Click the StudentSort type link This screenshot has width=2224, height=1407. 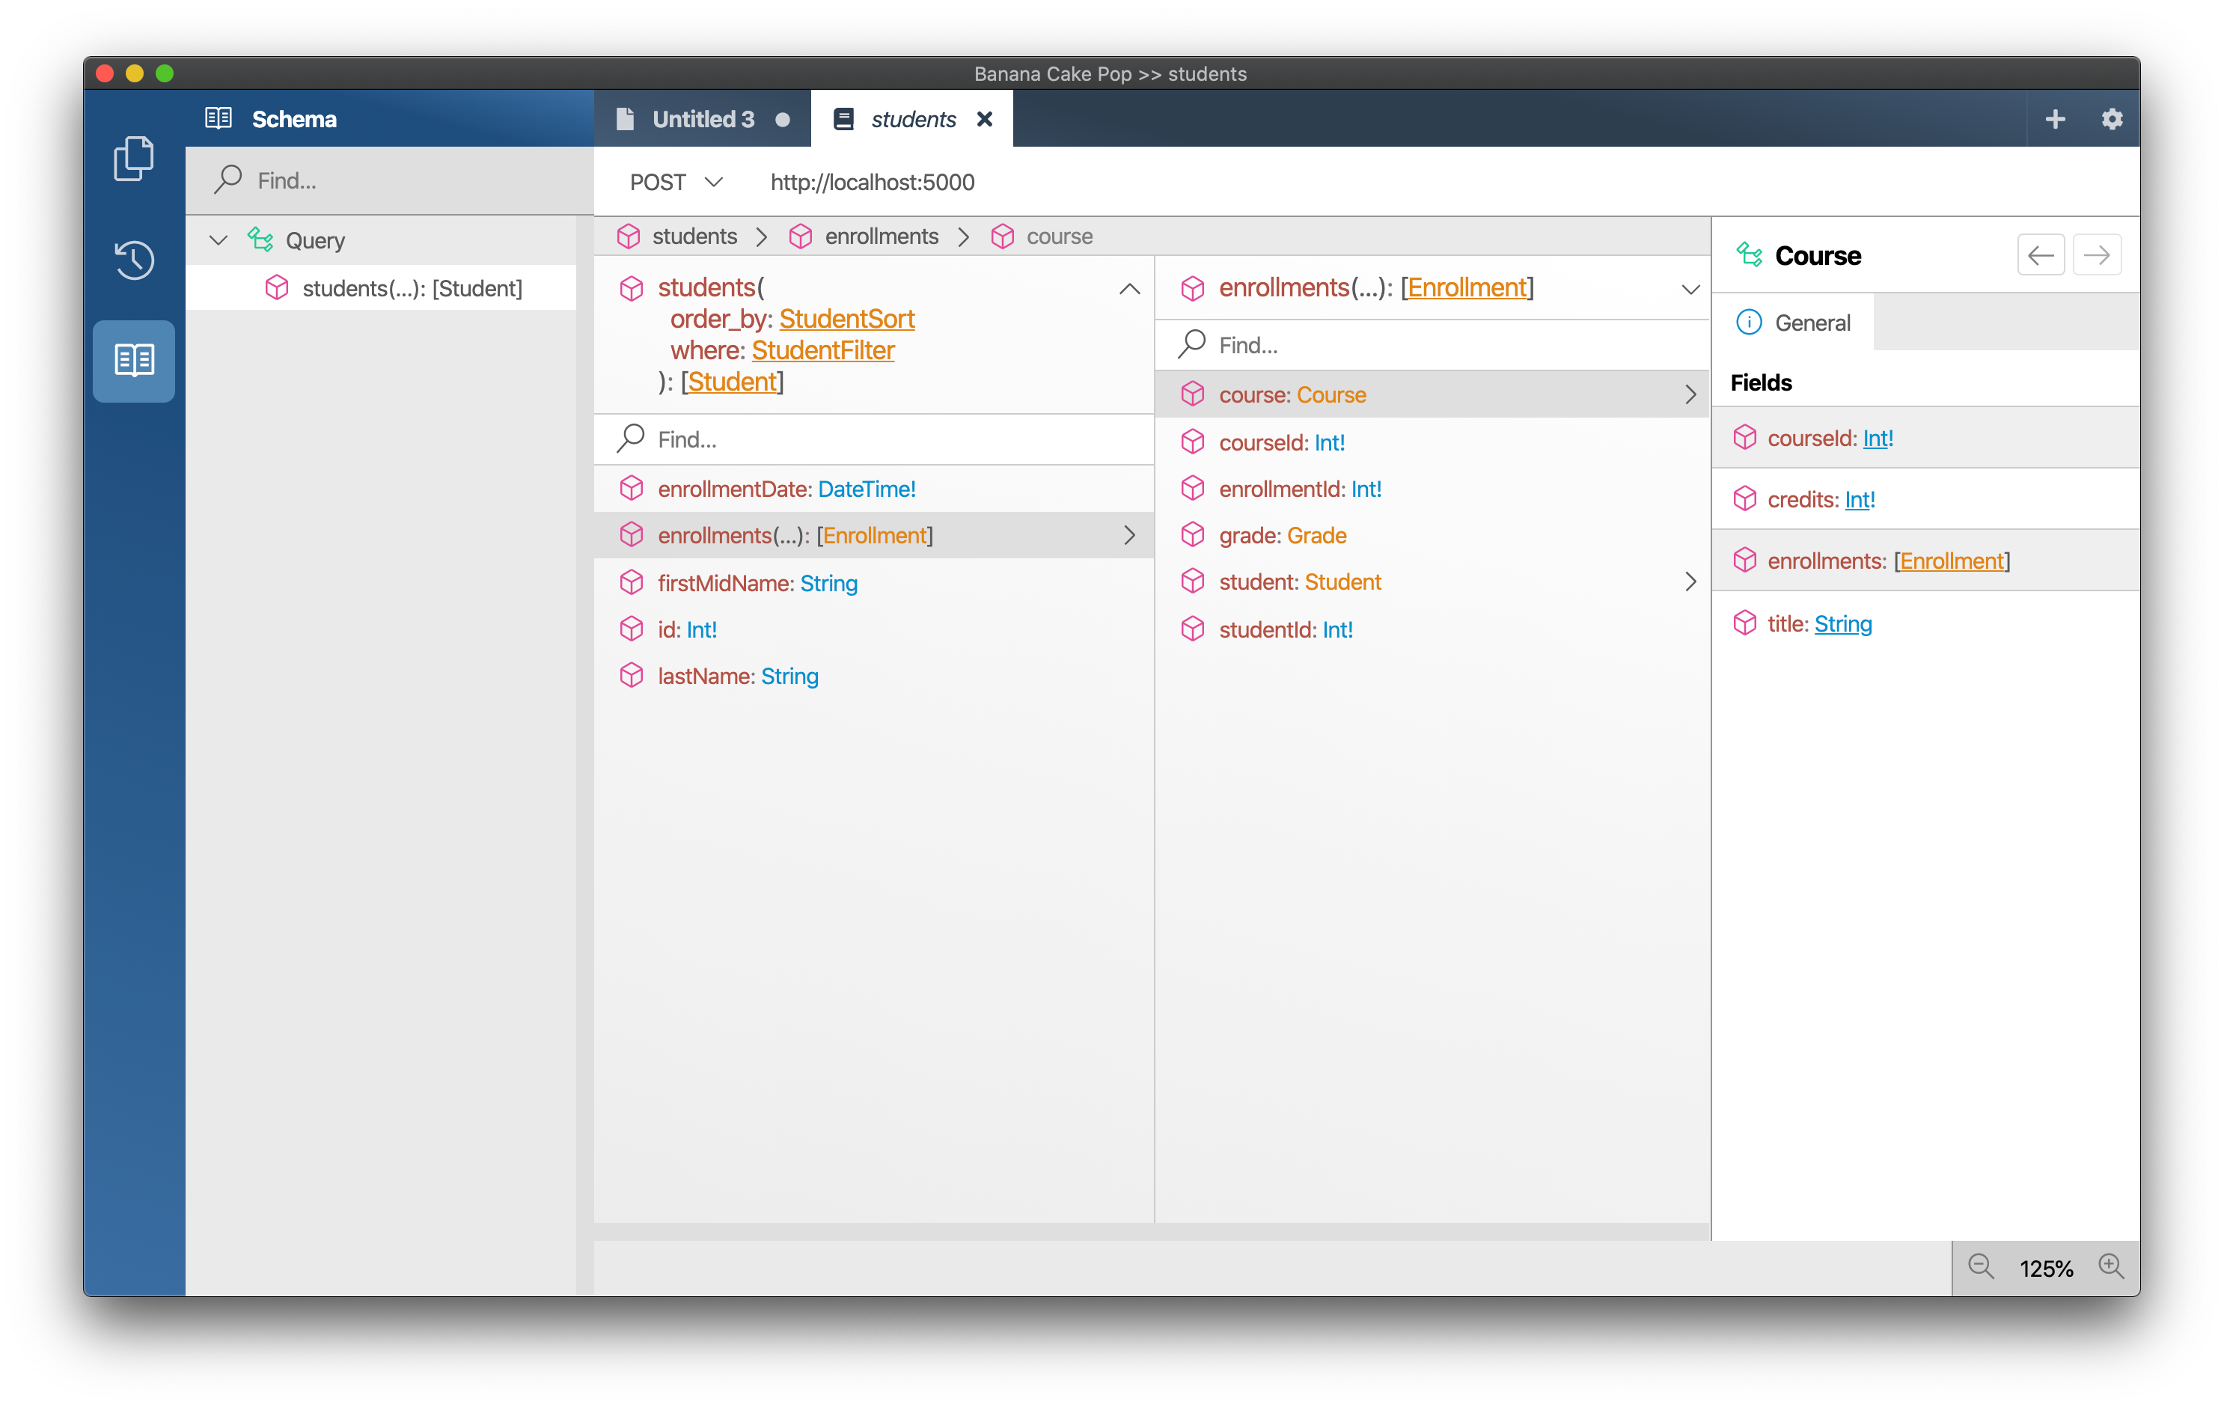tap(846, 319)
